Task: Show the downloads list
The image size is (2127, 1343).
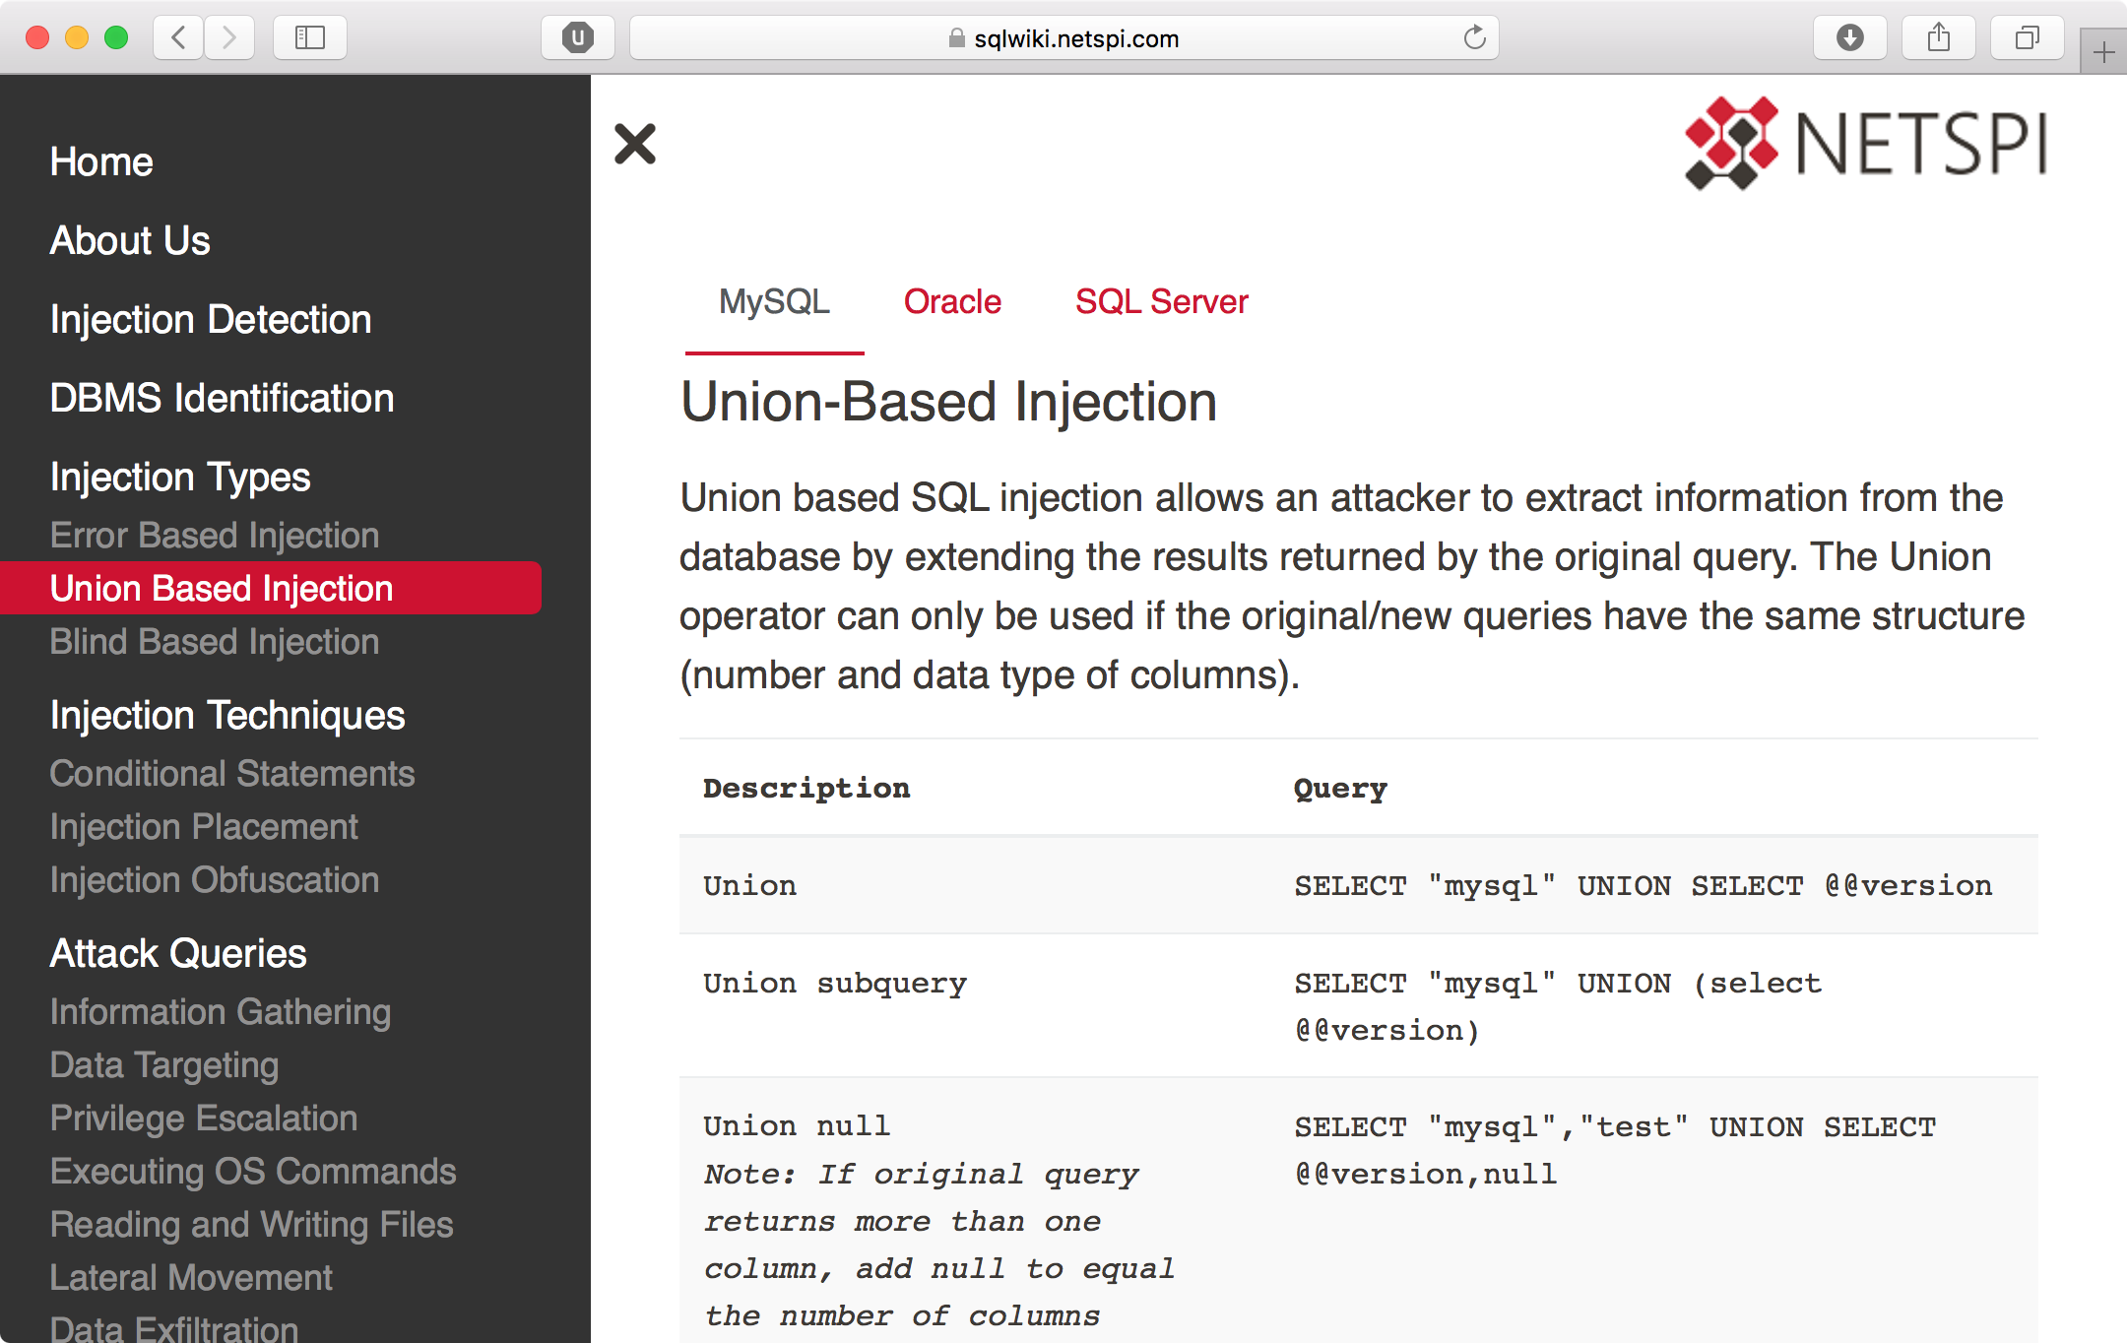Action: click(1850, 38)
